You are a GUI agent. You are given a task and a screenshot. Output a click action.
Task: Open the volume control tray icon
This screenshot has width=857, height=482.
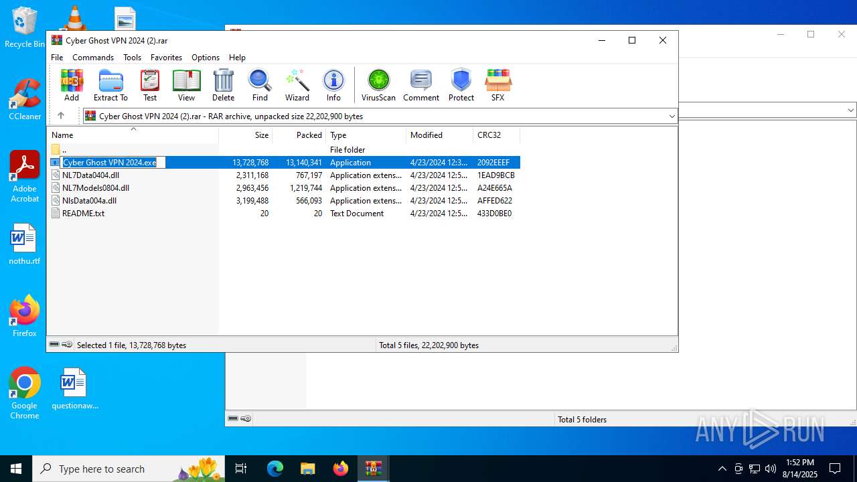771,469
